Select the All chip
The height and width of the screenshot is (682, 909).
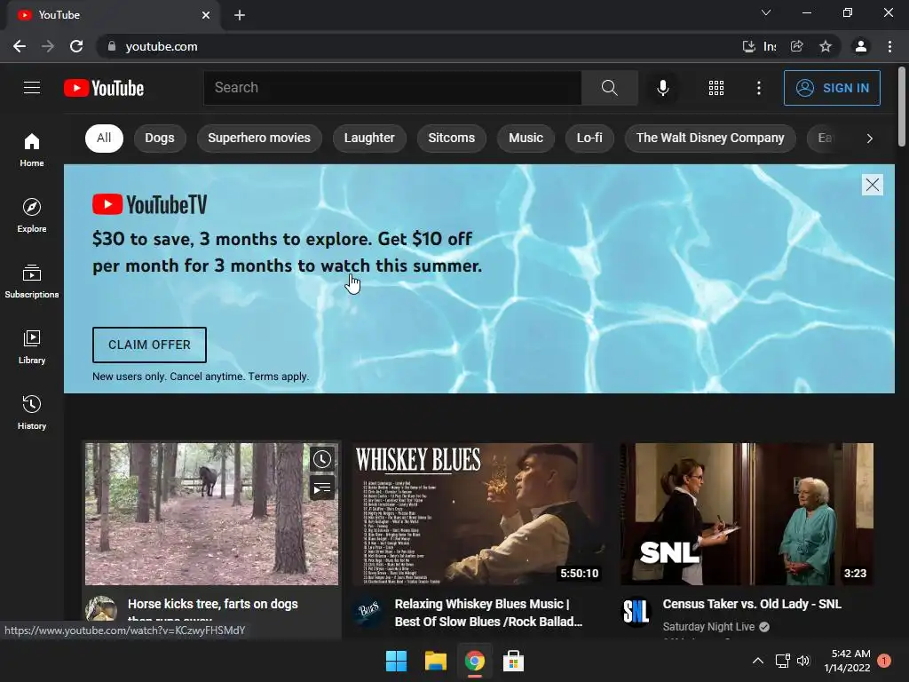(104, 138)
